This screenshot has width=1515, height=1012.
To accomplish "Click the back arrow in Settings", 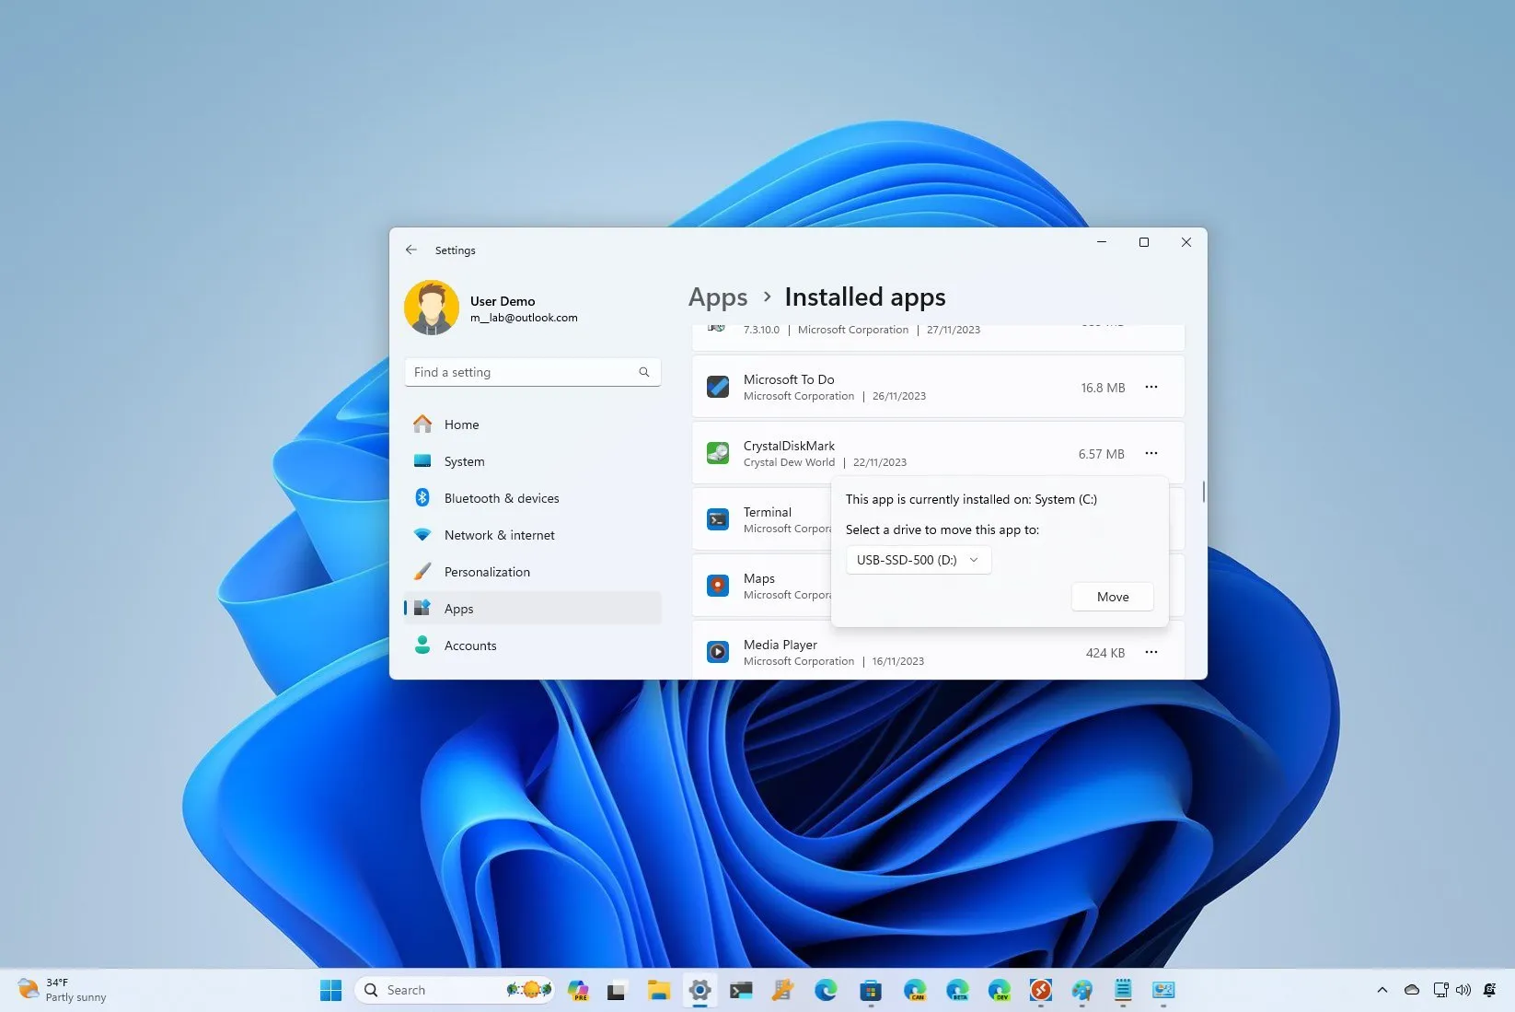I will (411, 250).
